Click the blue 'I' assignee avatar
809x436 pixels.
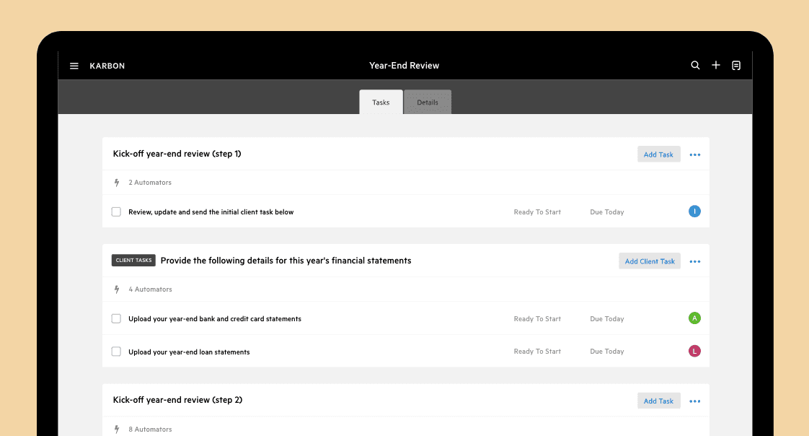[694, 212]
